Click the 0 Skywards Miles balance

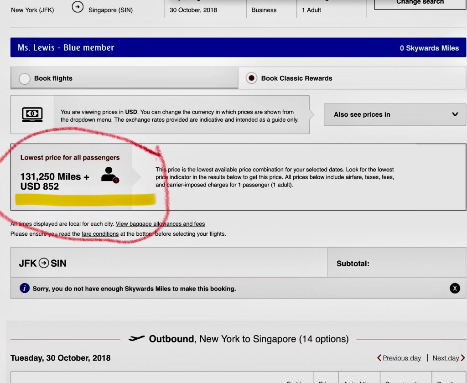(x=429, y=48)
